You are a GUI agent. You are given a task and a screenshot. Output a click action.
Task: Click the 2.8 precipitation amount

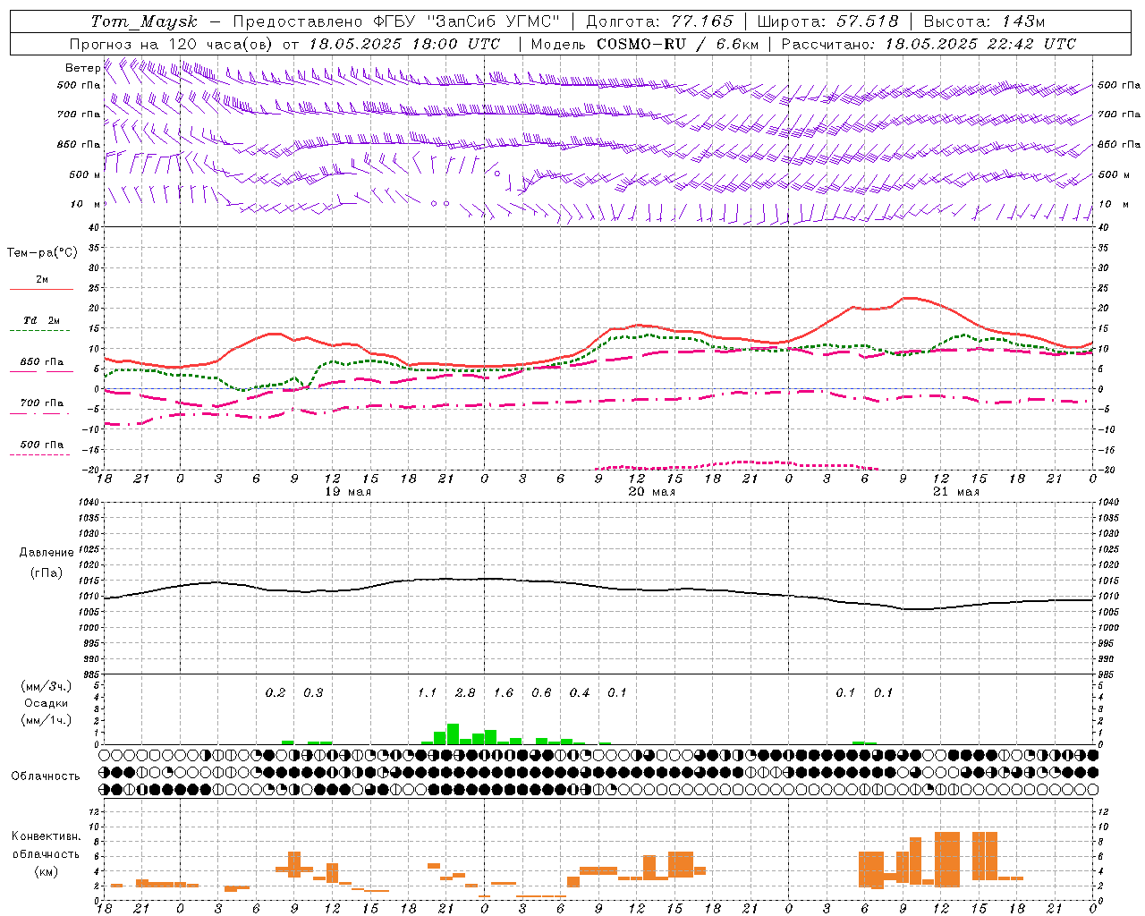point(465,692)
